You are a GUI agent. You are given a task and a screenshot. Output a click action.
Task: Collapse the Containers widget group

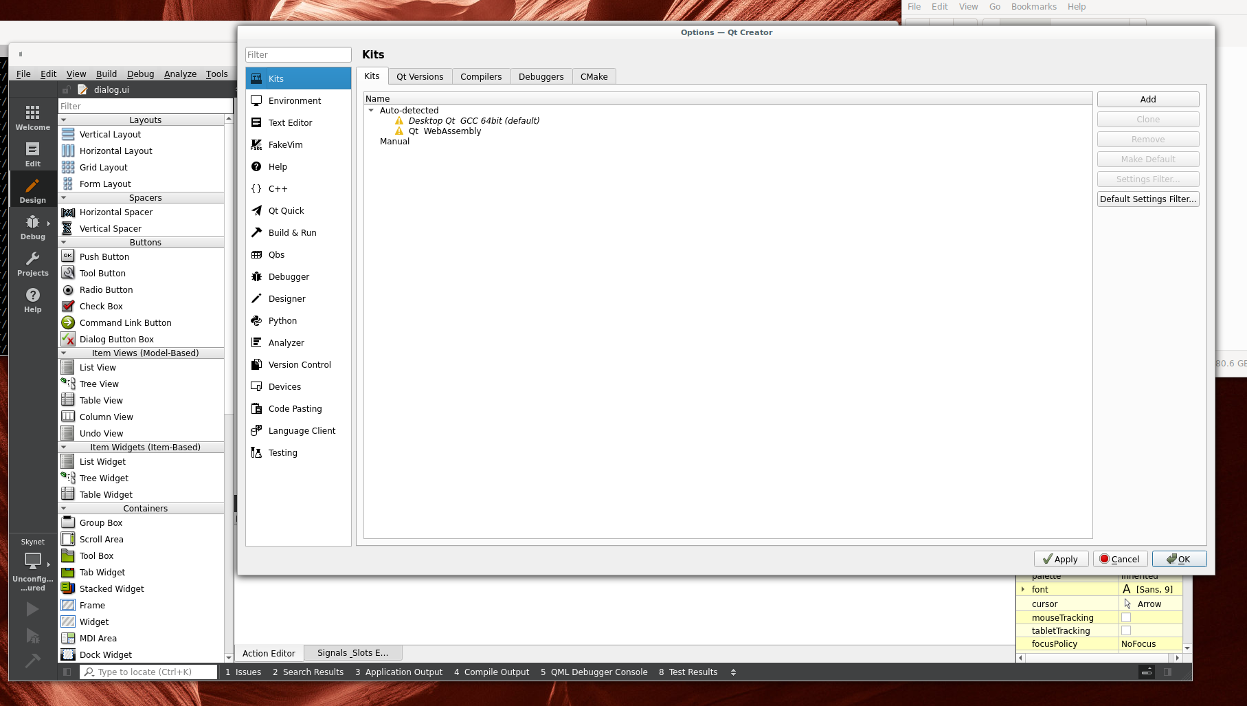click(x=64, y=508)
